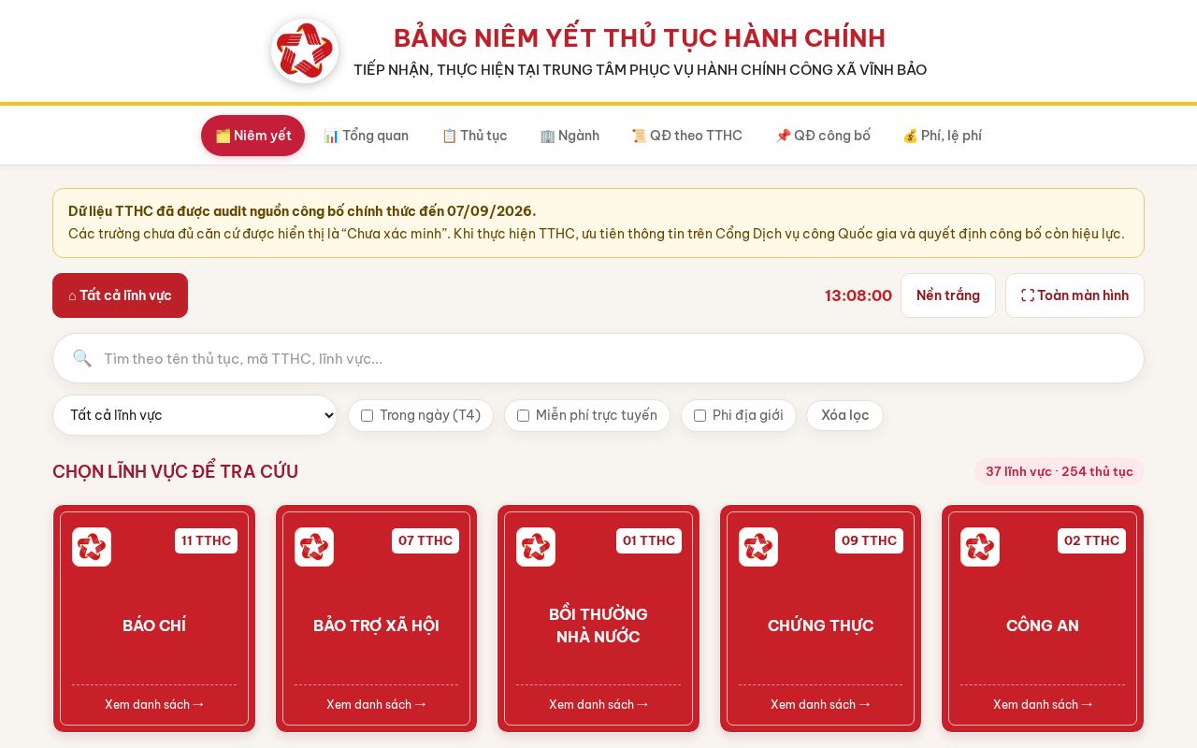Image resolution: width=1197 pixels, height=748 pixels.
Task: Click the Toàn màn hình button
Action: tap(1074, 295)
